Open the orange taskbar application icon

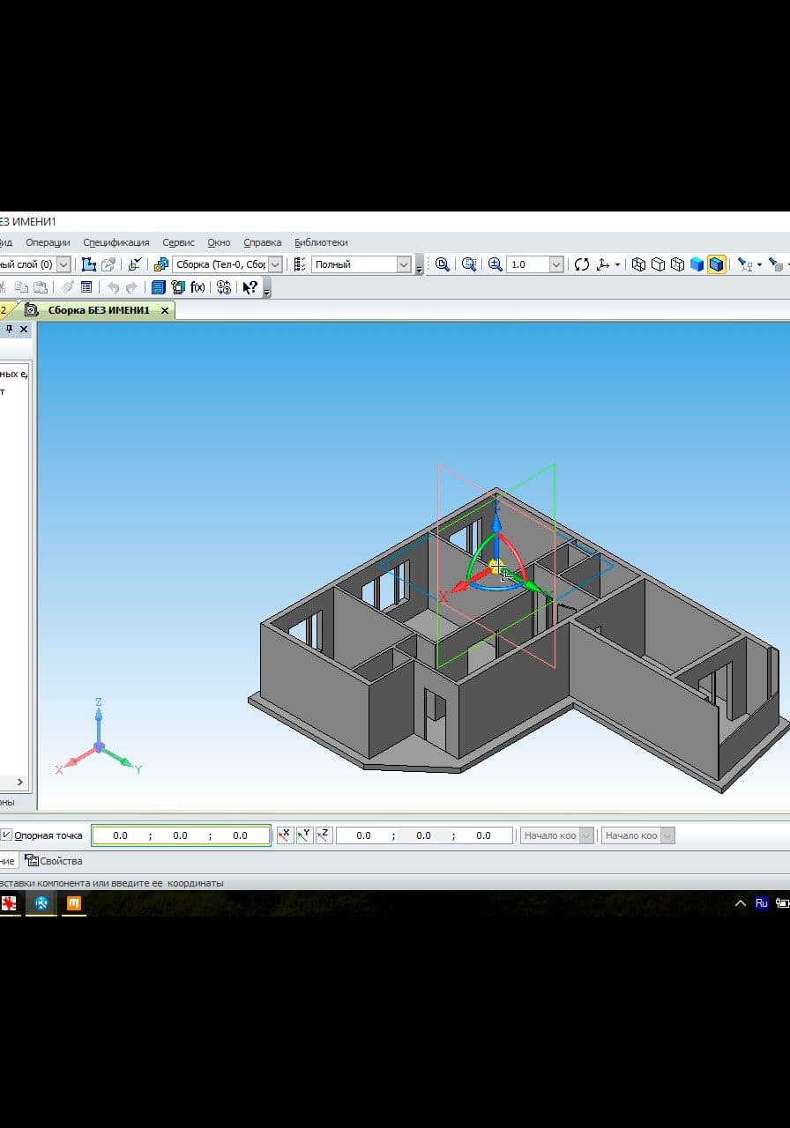coord(74,903)
